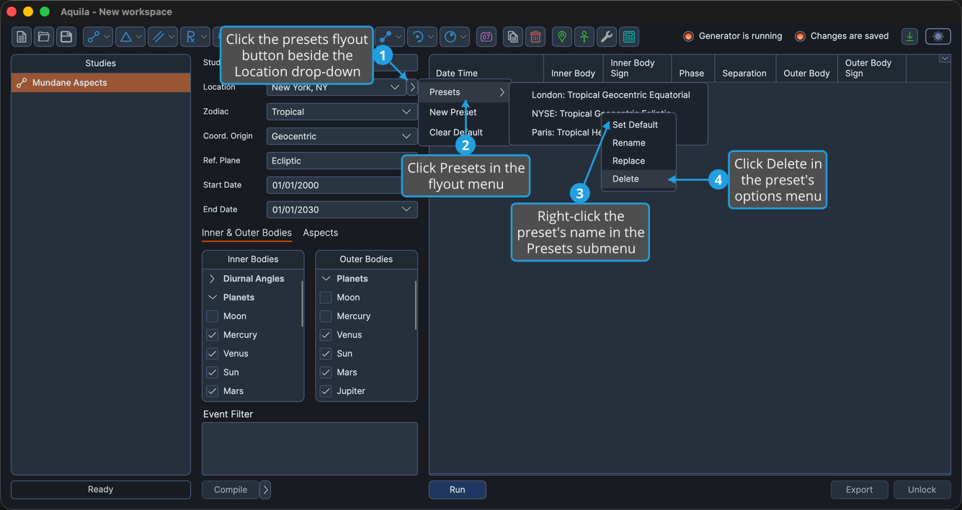Open the results table column chooser chevron
962x510 pixels.
click(945, 59)
